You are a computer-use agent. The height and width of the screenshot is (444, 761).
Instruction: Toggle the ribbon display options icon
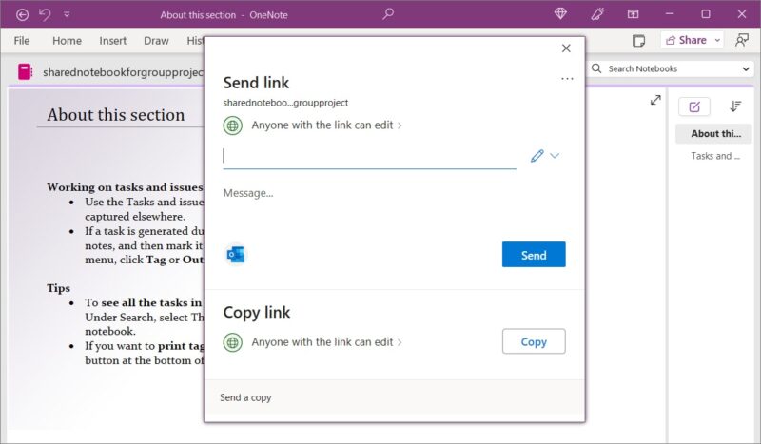point(633,14)
